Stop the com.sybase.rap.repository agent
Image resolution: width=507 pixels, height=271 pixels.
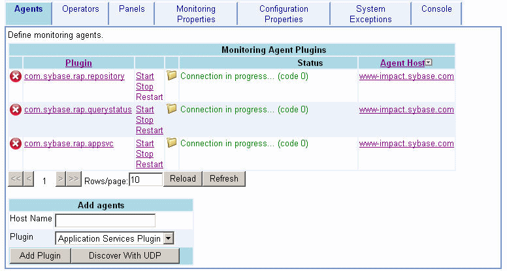tap(144, 87)
